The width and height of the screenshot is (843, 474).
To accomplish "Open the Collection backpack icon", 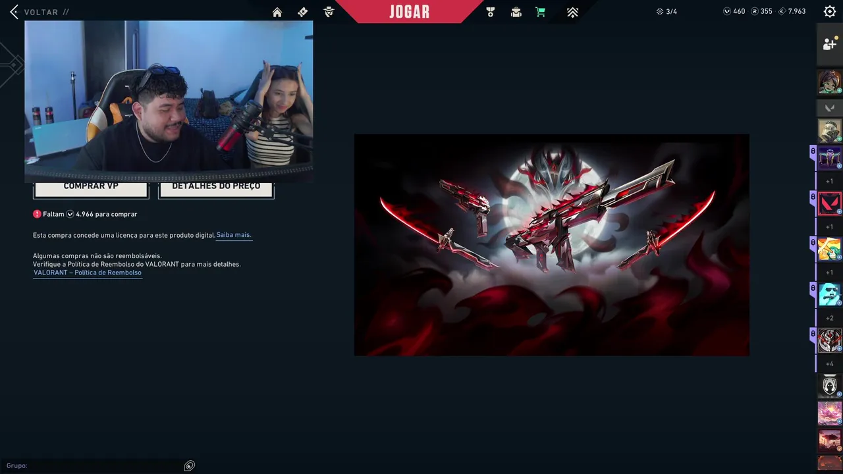I will [516, 12].
